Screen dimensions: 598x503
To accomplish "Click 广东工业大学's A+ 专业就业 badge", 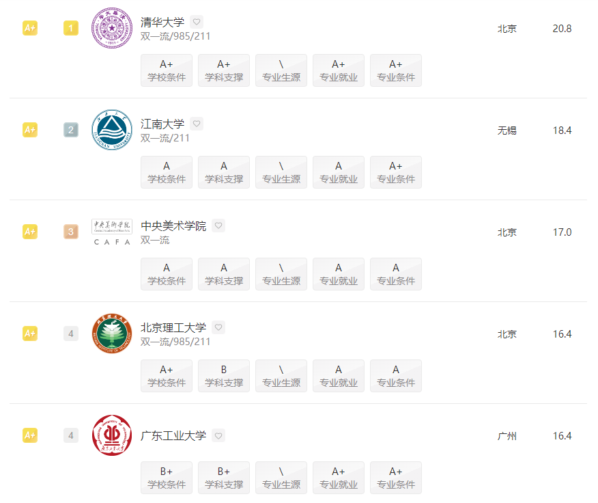I will pyautogui.click(x=339, y=478).
